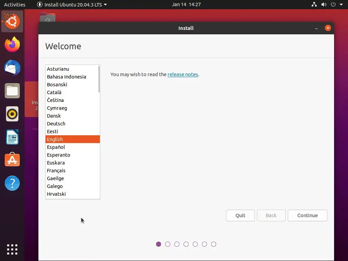Select Esperanto language
The width and height of the screenshot is (348, 261).
click(x=73, y=155)
